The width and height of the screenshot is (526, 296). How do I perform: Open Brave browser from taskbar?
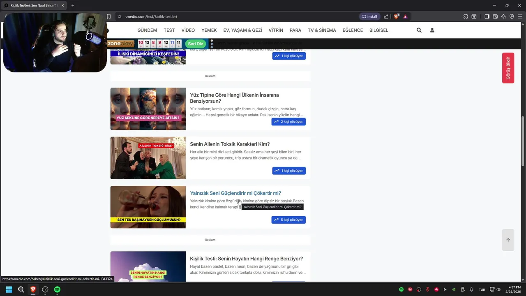click(x=33, y=289)
